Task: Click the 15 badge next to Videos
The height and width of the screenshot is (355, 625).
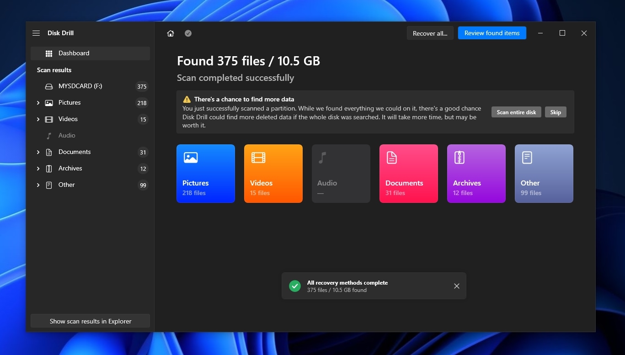Action: click(x=143, y=119)
